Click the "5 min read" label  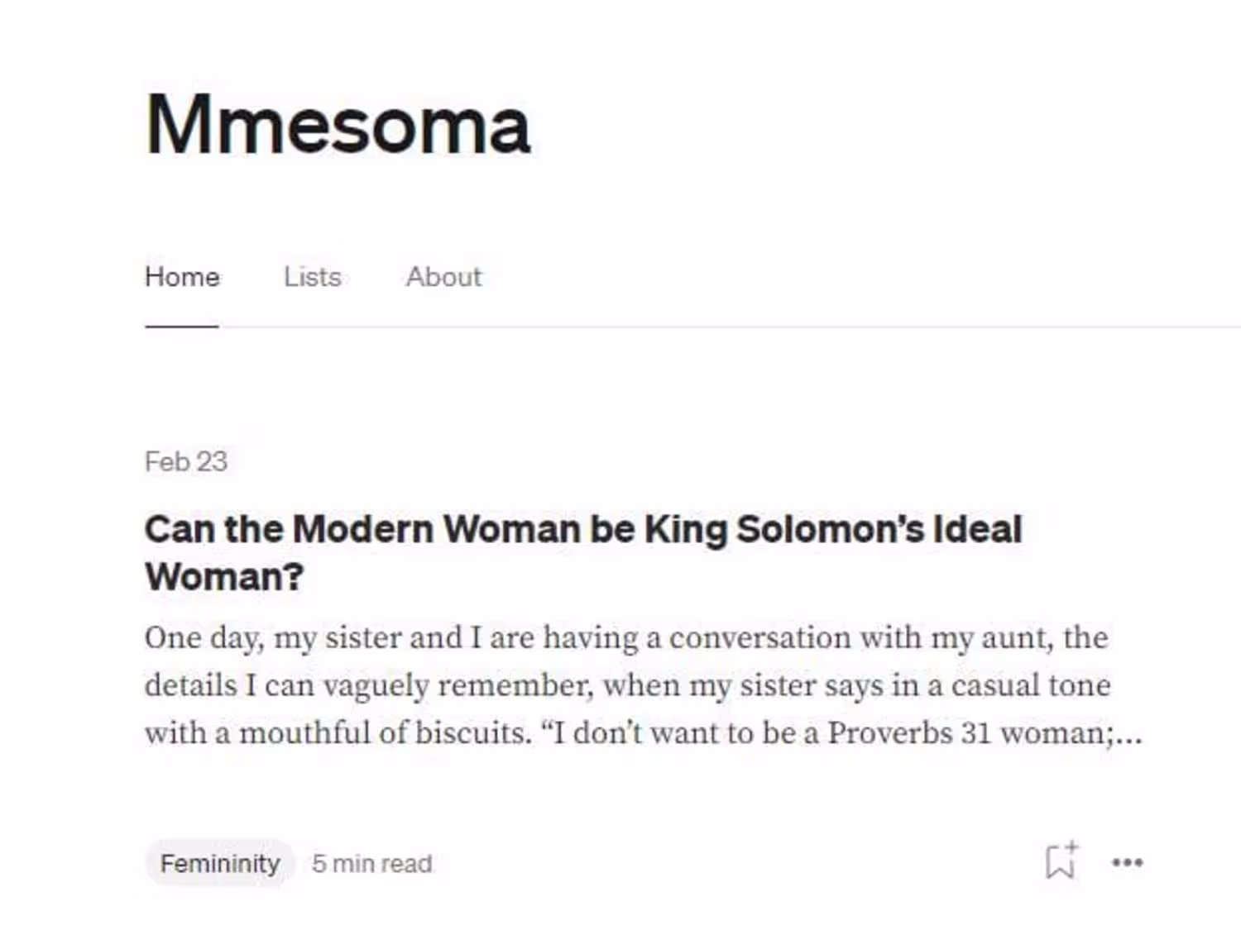pos(371,864)
